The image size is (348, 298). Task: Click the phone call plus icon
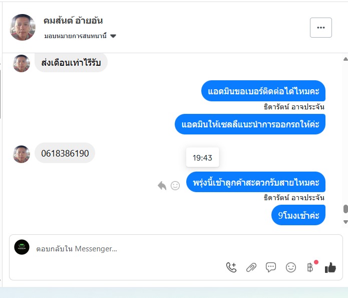tap(231, 267)
